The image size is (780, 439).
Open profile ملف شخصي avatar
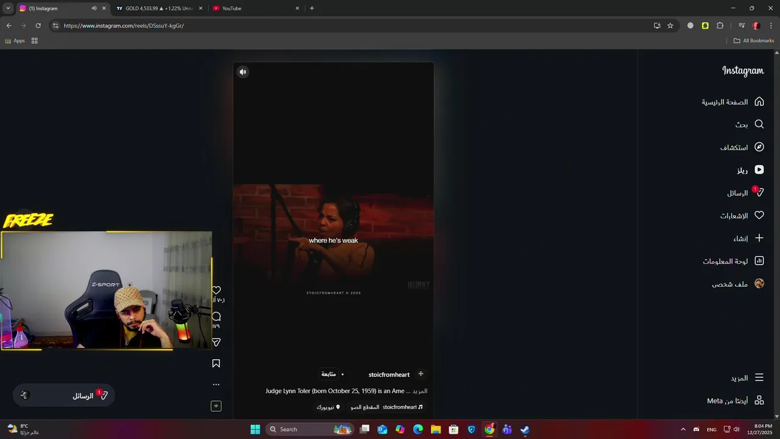click(759, 284)
